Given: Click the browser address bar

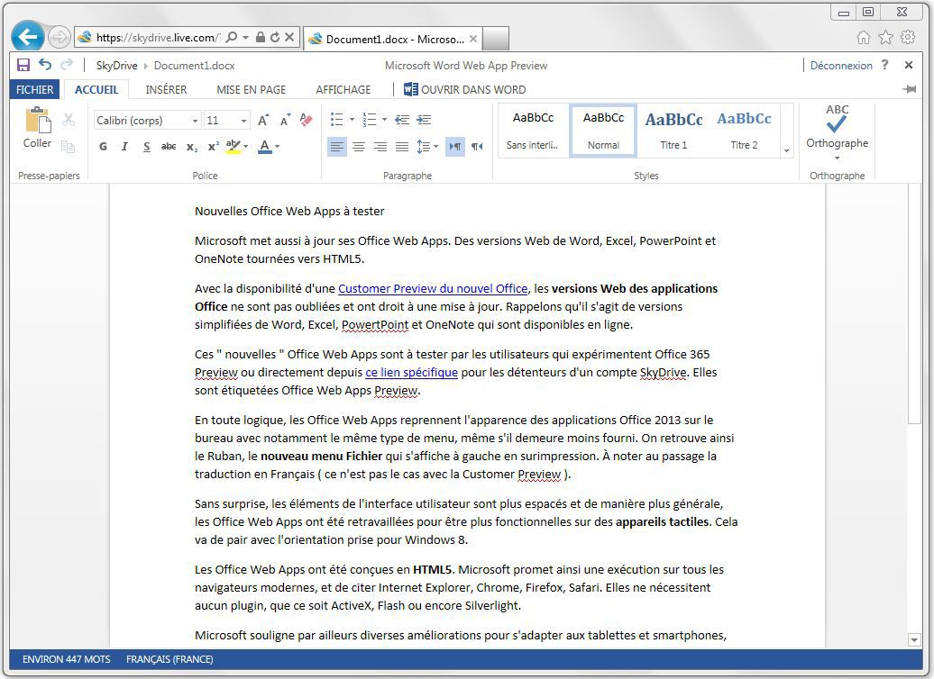Looking at the screenshot, I should point(157,37).
